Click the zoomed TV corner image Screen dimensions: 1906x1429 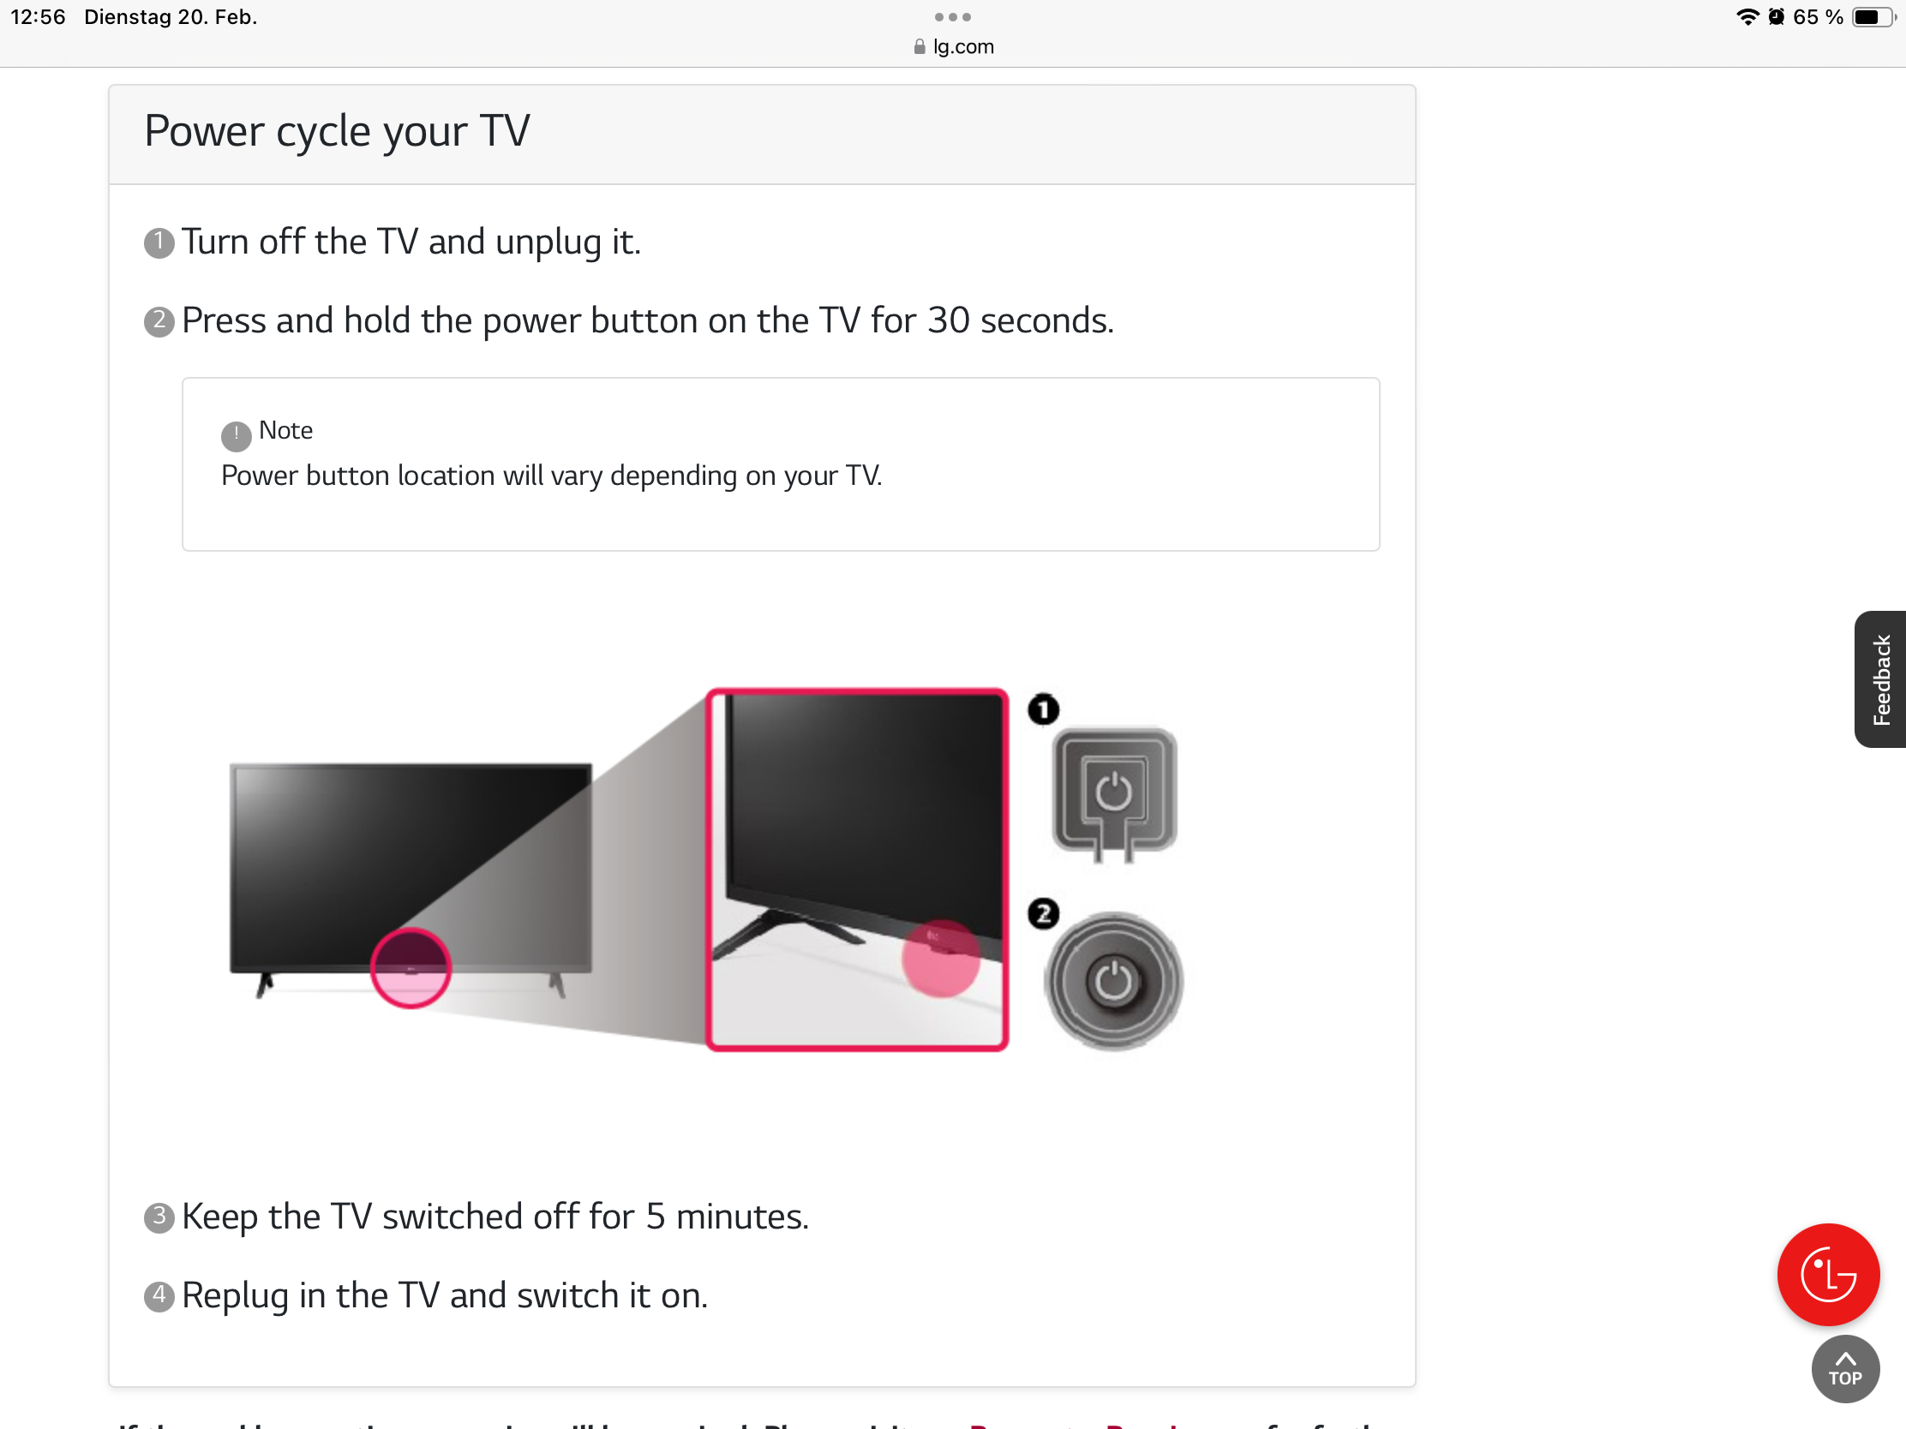point(856,869)
